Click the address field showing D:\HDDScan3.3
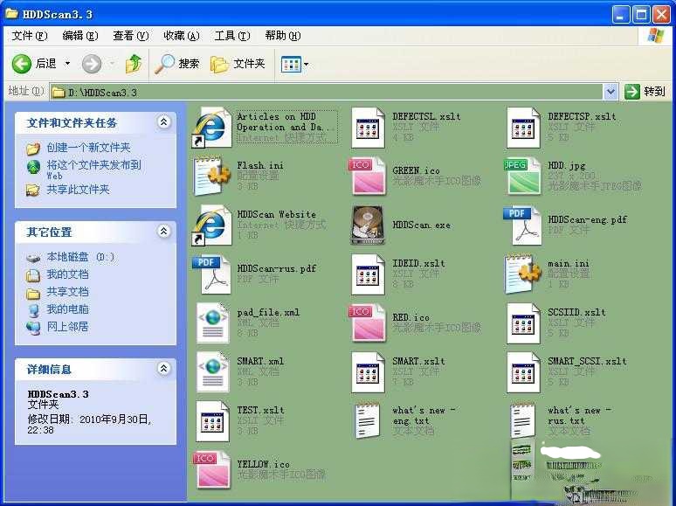This screenshot has height=506, width=676. tap(328, 92)
